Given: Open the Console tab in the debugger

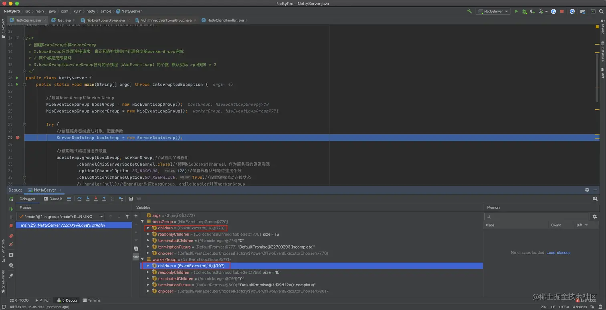Looking at the screenshot, I should click(53, 199).
